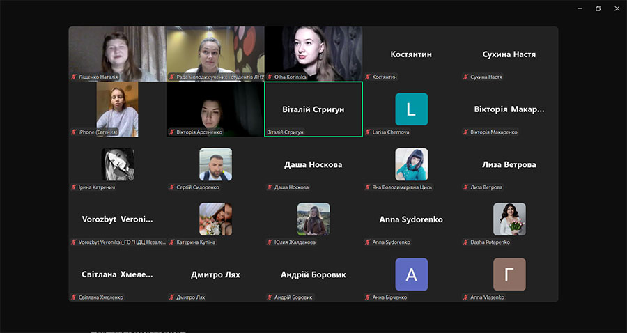Click muted mic icon beside Дмитро Лях label
Image resolution: width=627 pixels, height=333 pixels.
tap(171, 297)
